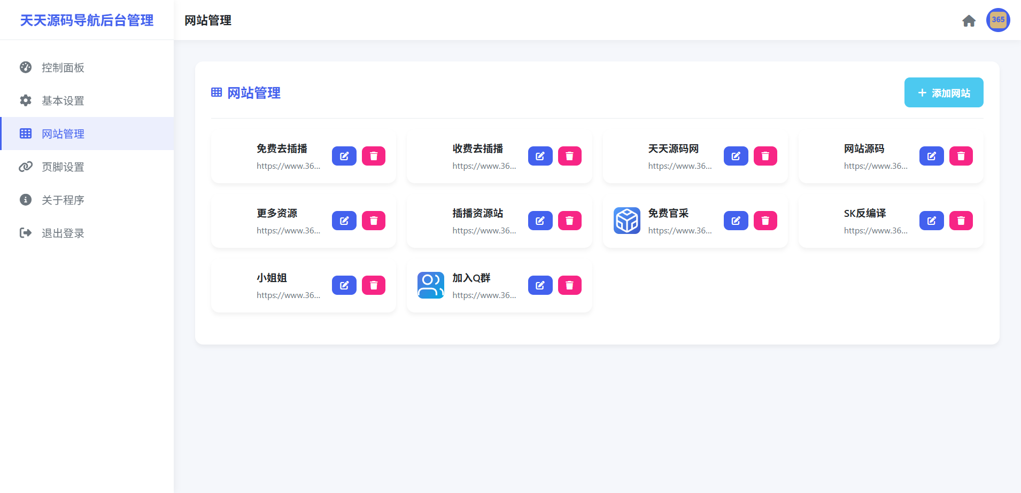
Task: Open the 页脚设置 sidebar page
Action: 63,167
